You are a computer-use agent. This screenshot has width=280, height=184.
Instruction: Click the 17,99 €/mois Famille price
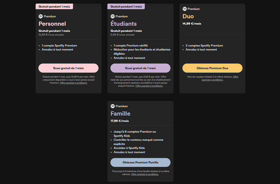(120, 121)
